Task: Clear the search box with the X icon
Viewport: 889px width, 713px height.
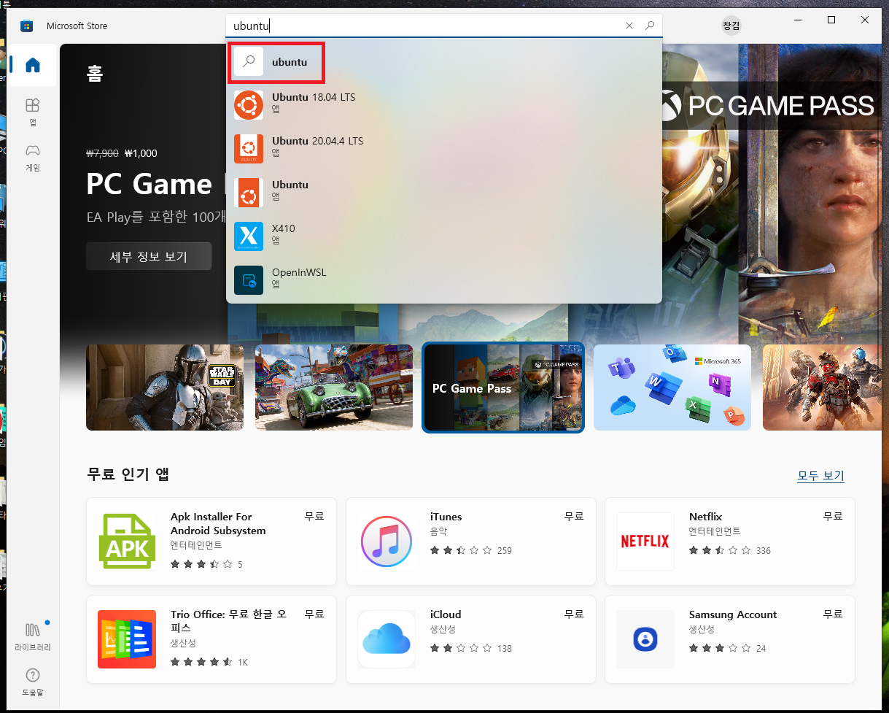Action: (x=629, y=26)
